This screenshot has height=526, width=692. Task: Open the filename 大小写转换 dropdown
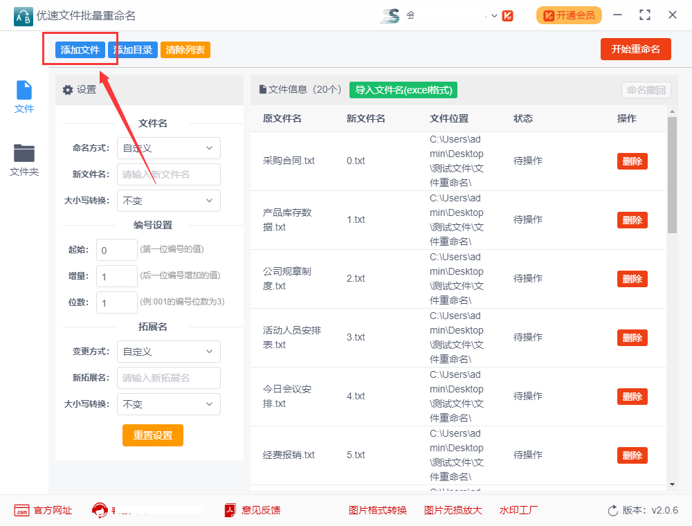pyautogui.click(x=168, y=201)
